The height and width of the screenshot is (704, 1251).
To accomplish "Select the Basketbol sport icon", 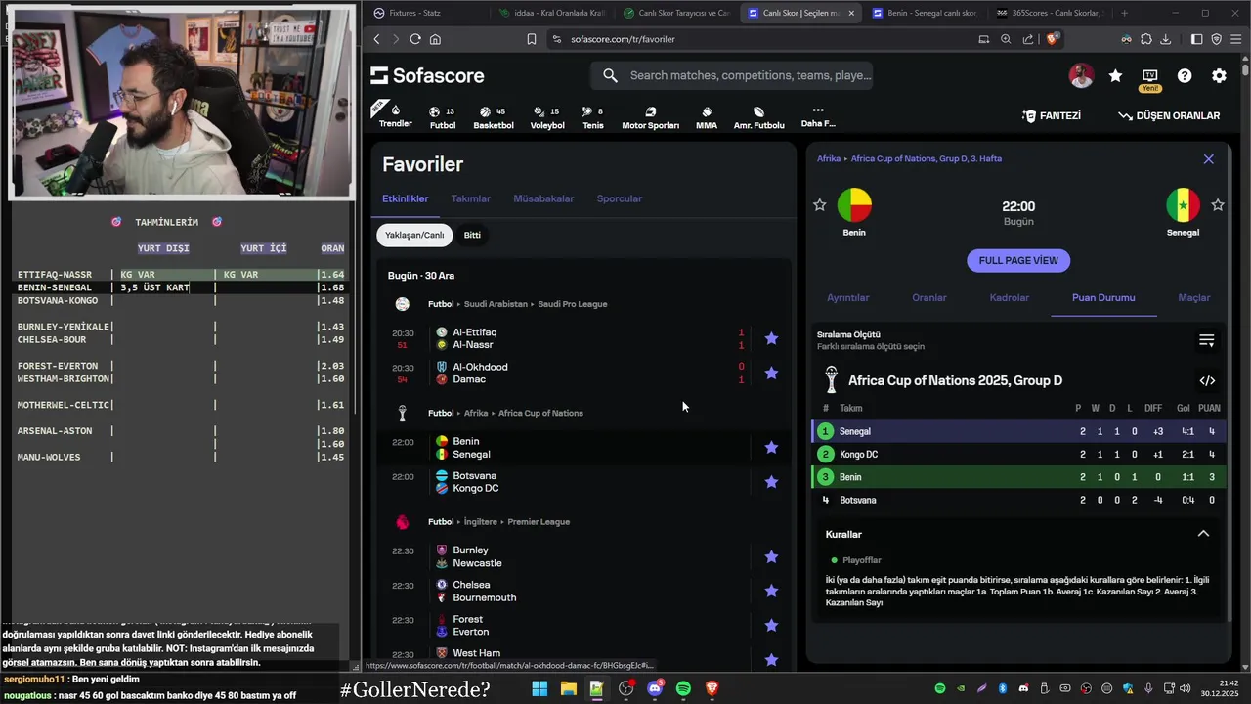I will pos(493,117).
